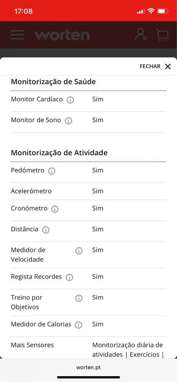Select the Acelerómetro row label
Viewport: 177px width, 382px height.
click(x=31, y=191)
